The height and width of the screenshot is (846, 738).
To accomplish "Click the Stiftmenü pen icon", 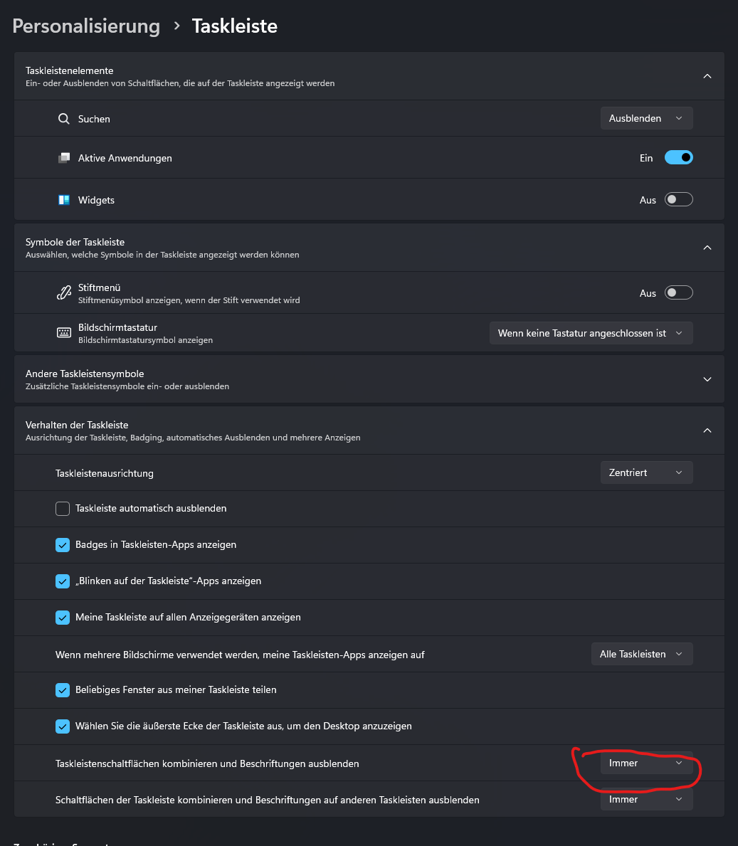I will tap(64, 293).
